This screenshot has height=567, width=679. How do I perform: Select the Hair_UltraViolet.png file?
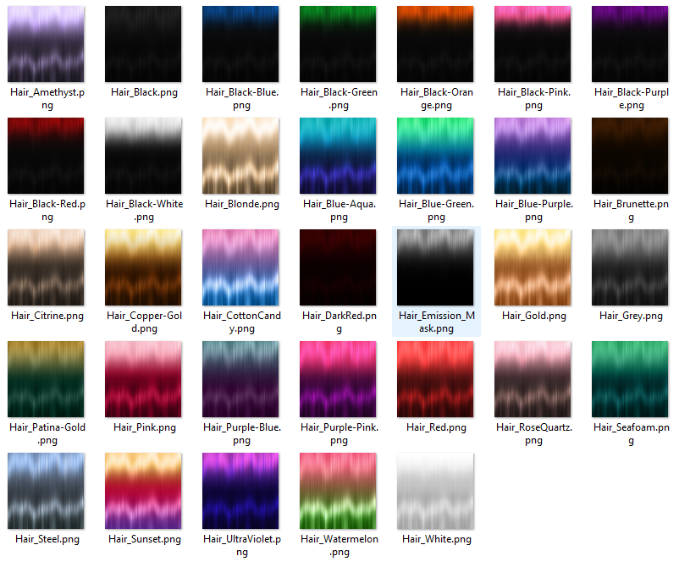[x=240, y=490]
